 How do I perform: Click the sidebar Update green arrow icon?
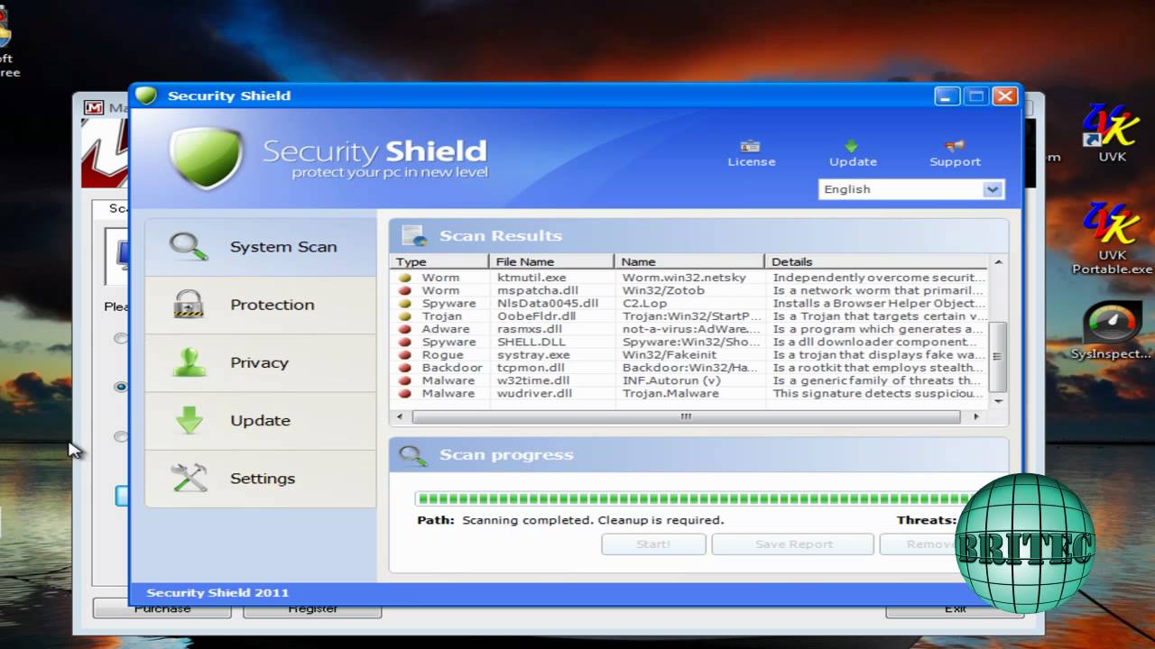point(189,420)
